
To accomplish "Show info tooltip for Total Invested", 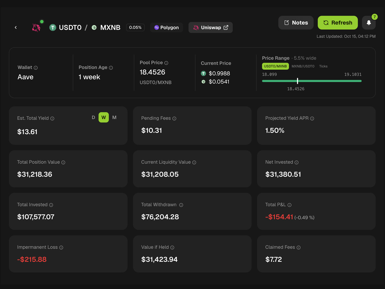I will [x=51, y=205].
